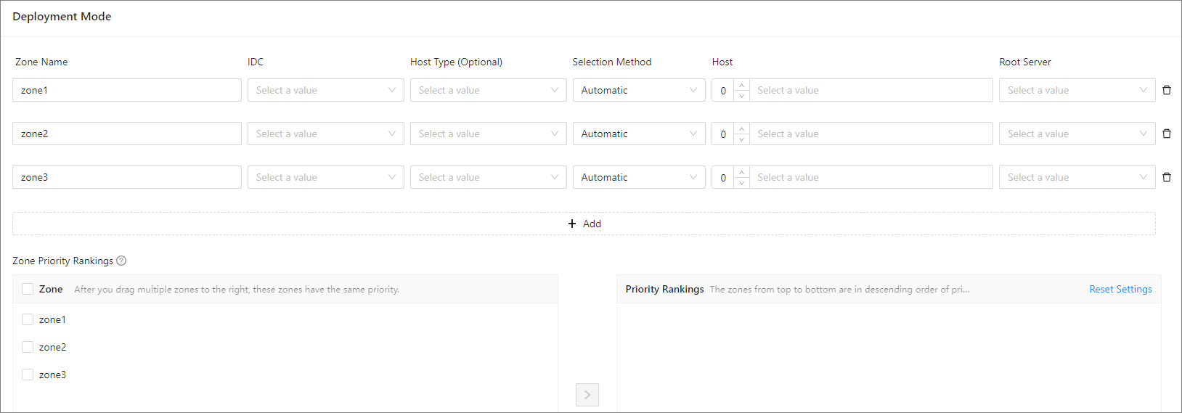Click the Add button to add zone
The image size is (1182, 413).
point(584,224)
